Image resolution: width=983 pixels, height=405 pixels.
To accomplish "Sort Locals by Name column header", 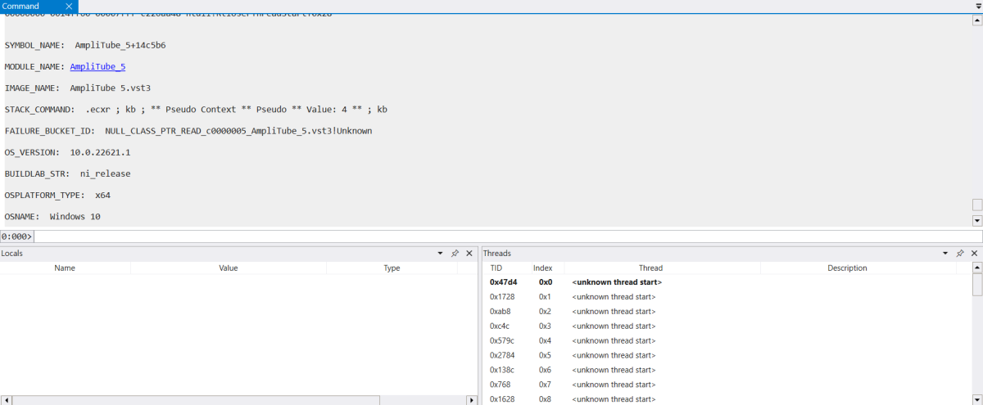I will pyautogui.click(x=65, y=268).
